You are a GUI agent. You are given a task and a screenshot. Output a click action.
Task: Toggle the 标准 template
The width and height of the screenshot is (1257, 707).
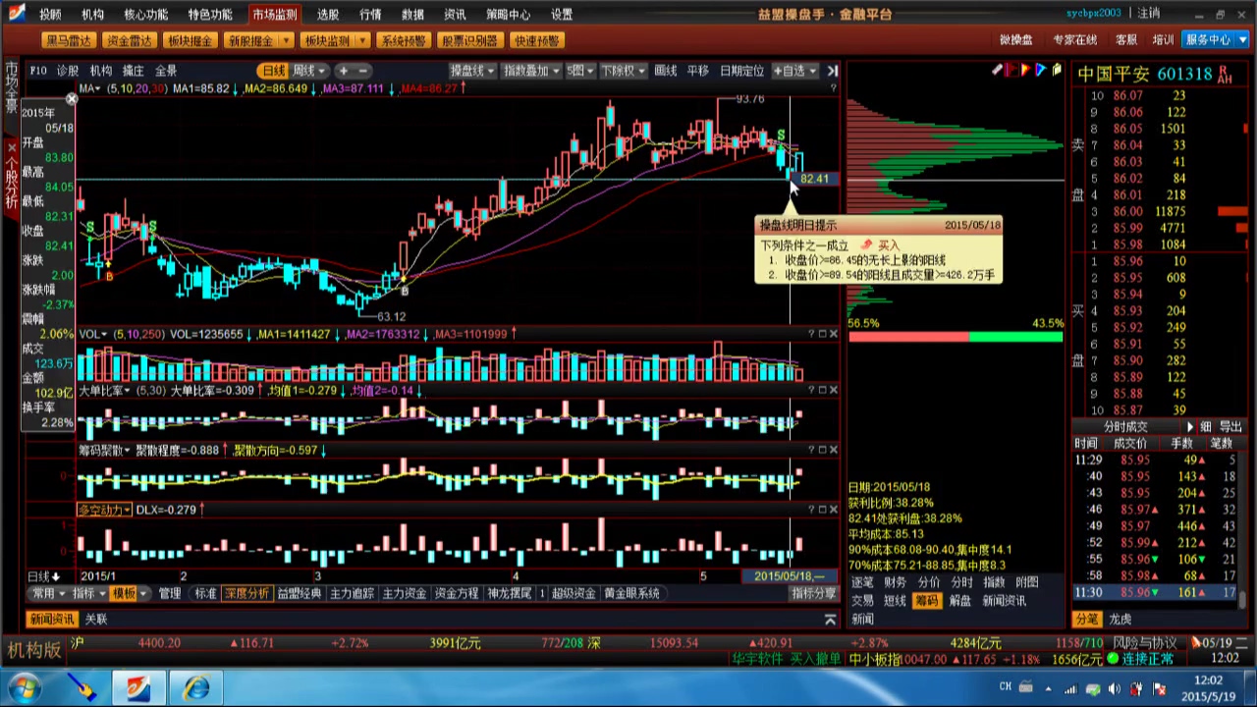[x=204, y=593]
